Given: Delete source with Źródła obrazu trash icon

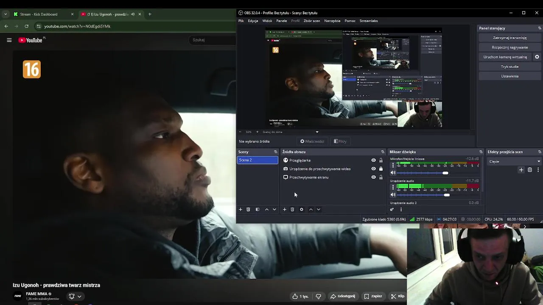Looking at the screenshot, I should 292,209.
